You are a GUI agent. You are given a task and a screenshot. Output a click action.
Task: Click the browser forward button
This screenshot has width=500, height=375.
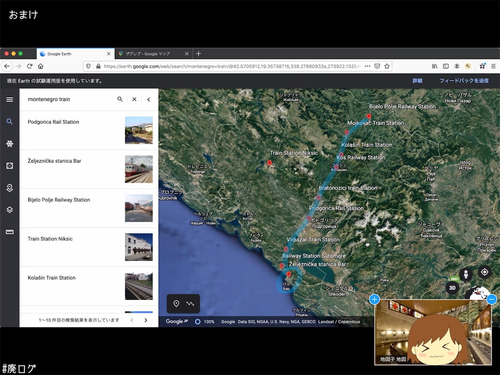[x=19, y=66]
